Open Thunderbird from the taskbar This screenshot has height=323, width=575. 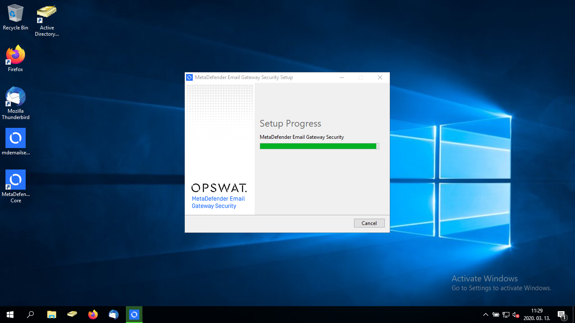point(114,315)
